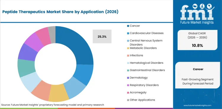The image size is (222, 109).
Task: Select the Central Nervous System Disorders label
Action: [x=146, y=43]
